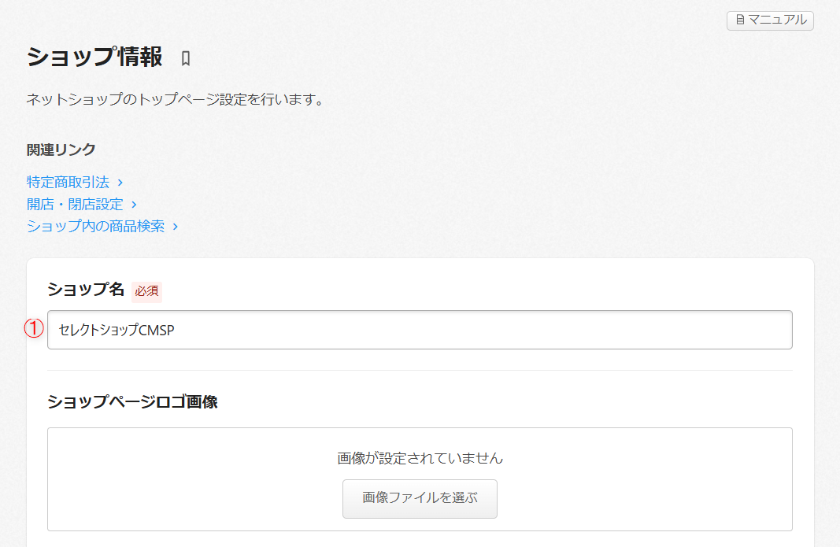Click the 画像が設定されていません message text
The height and width of the screenshot is (547, 840).
[x=420, y=458]
